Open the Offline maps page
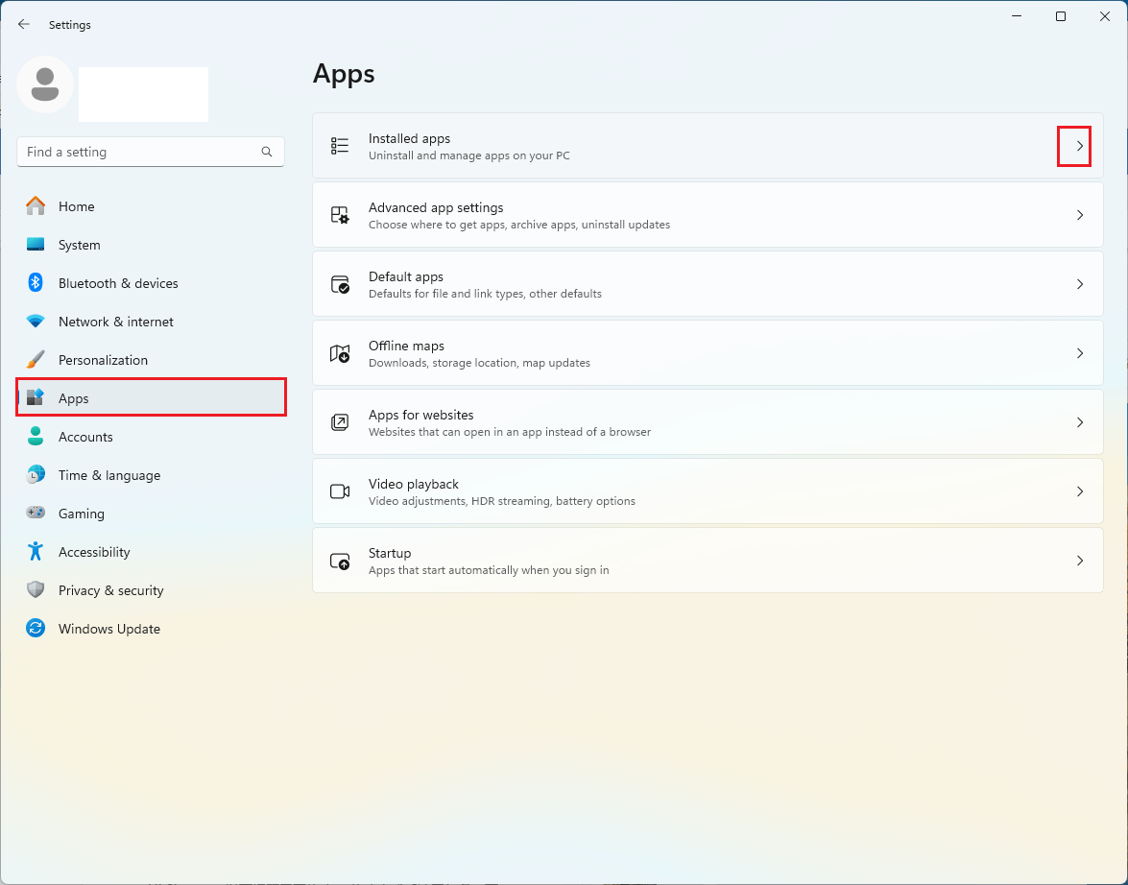1128x885 pixels. (x=708, y=353)
